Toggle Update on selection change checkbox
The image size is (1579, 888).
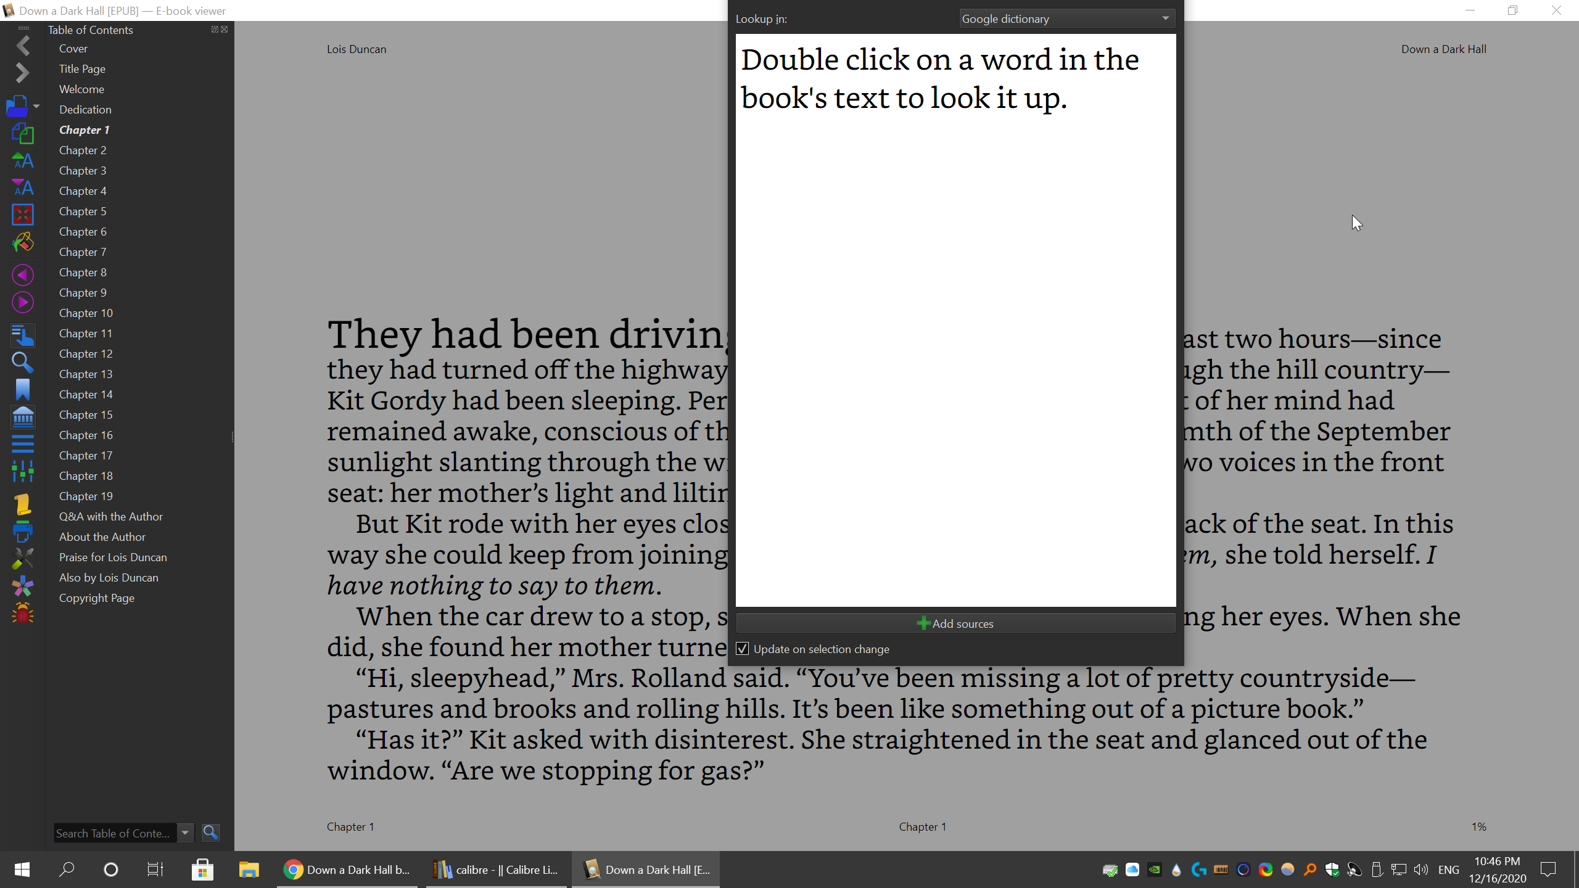[743, 649]
